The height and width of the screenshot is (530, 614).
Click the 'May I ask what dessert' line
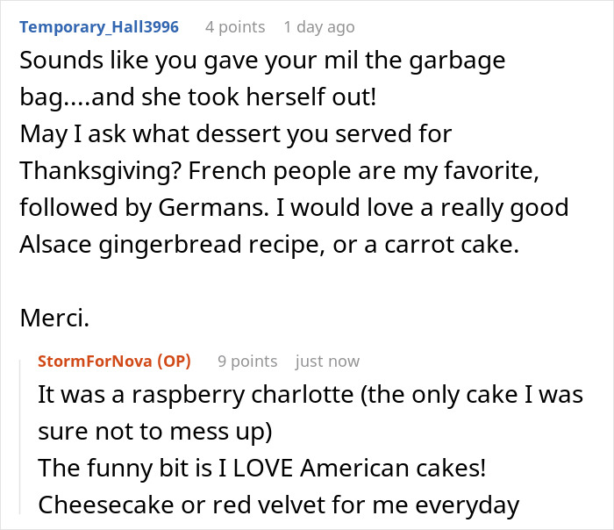click(x=236, y=134)
